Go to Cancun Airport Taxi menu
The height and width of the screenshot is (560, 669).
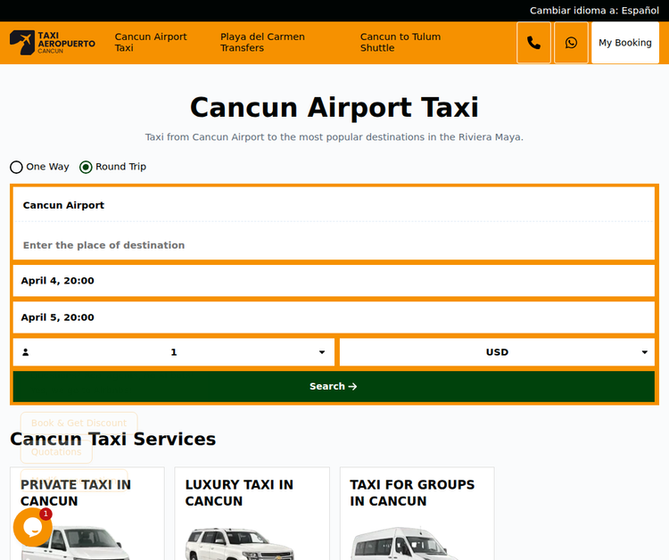point(151,42)
